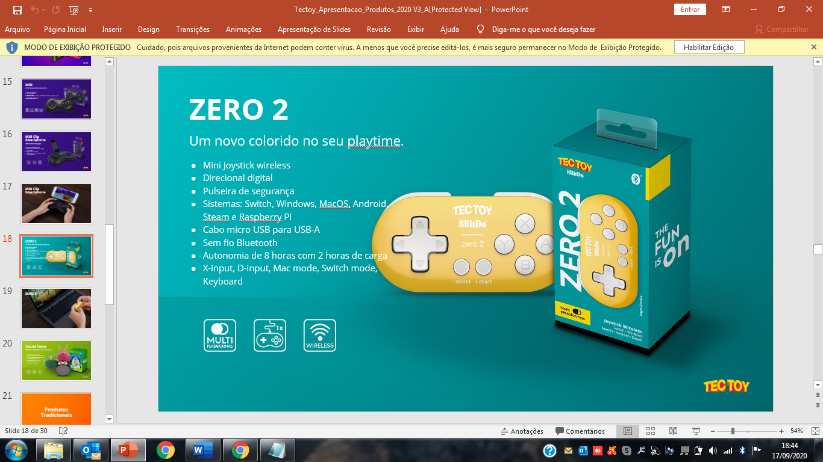Click main slide area scroll-up arrow
The width and height of the screenshot is (823, 462).
(x=818, y=61)
